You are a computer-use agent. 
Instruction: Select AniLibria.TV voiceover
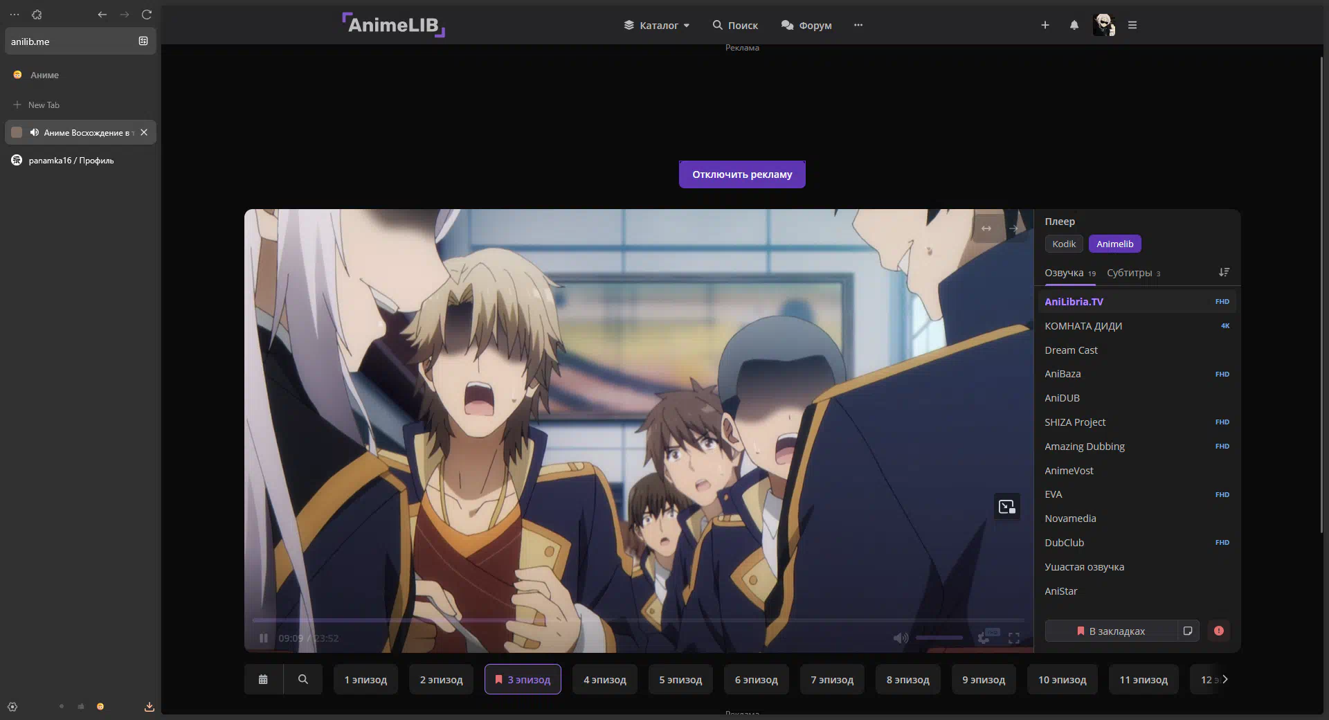1137,301
